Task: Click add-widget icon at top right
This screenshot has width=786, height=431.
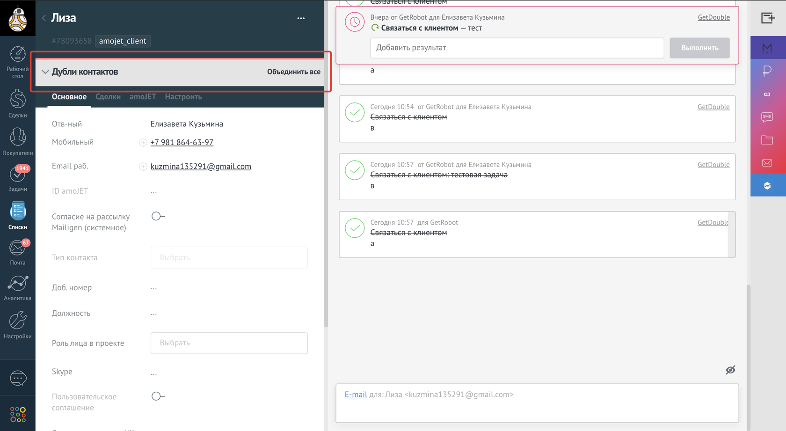Action: (768, 18)
